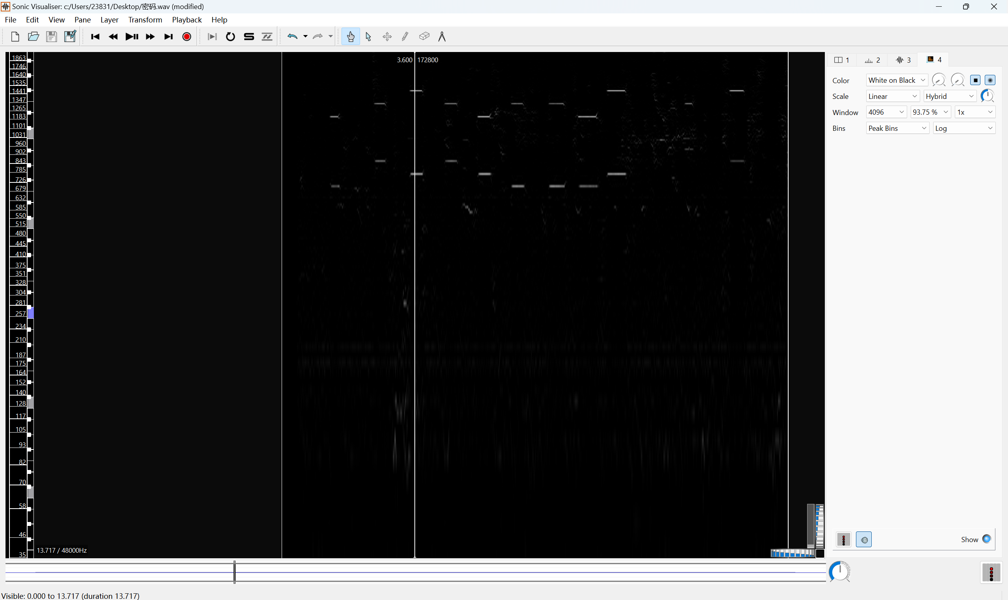Viewport: 1008px width, 600px height.
Task: Click the layer playback level meter button
Action: (843, 539)
